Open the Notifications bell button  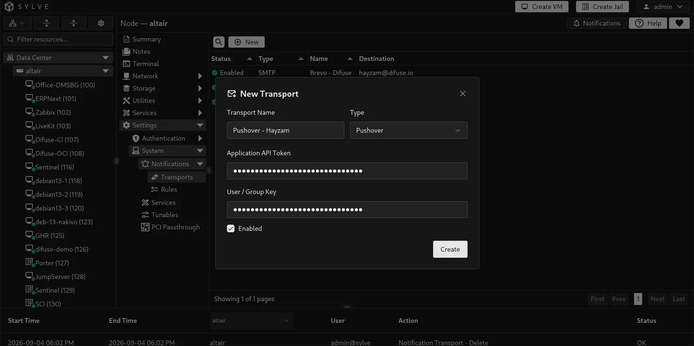(x=596, y=23)
